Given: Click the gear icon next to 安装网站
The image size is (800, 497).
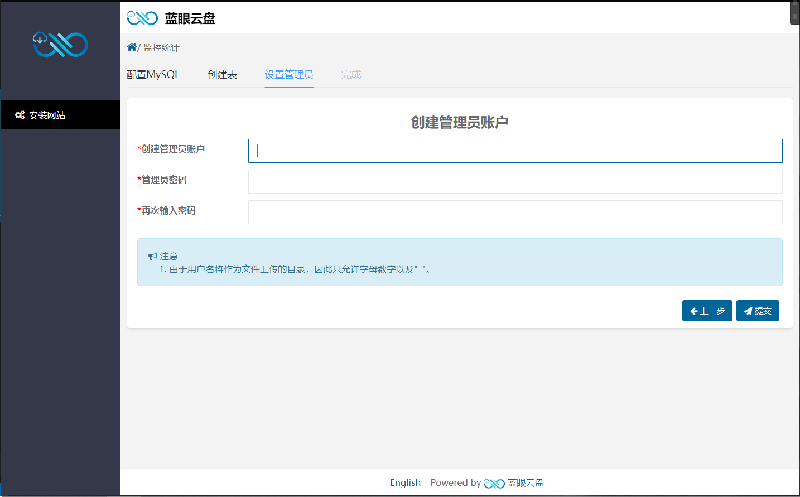Looking at the screenshot, I should click(20, 115).
